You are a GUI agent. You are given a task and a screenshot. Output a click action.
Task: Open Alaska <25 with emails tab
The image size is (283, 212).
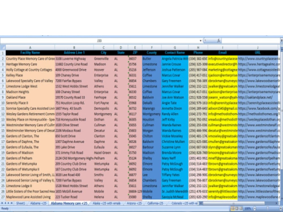tap(106, 203)
